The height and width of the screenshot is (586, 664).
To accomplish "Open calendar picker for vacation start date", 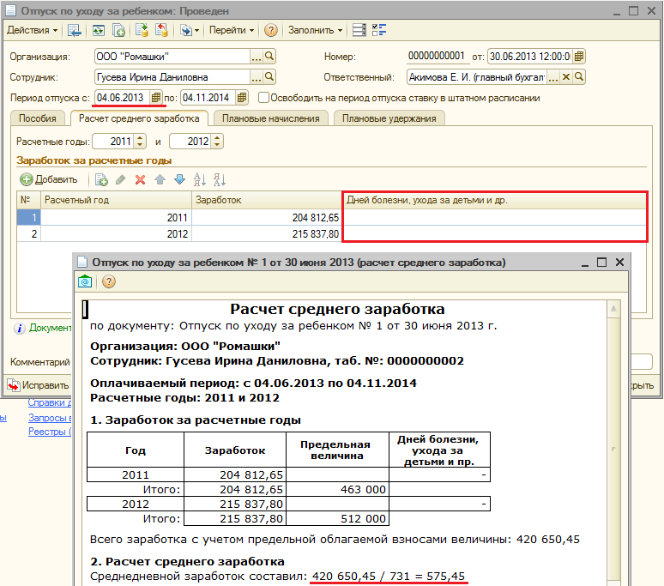I will point(156,98).
